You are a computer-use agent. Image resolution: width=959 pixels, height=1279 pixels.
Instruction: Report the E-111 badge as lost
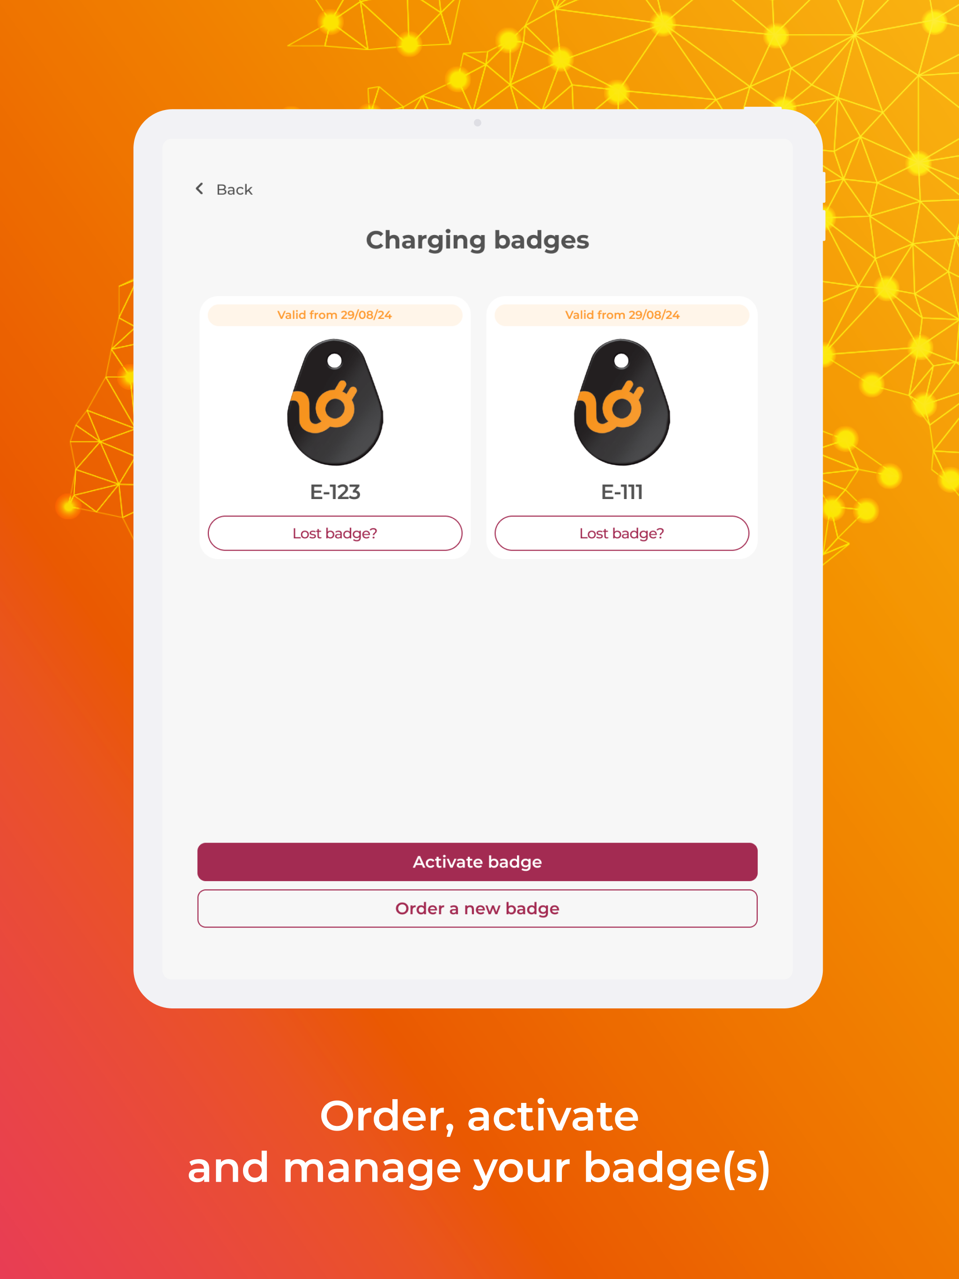(x=622, y=533)
